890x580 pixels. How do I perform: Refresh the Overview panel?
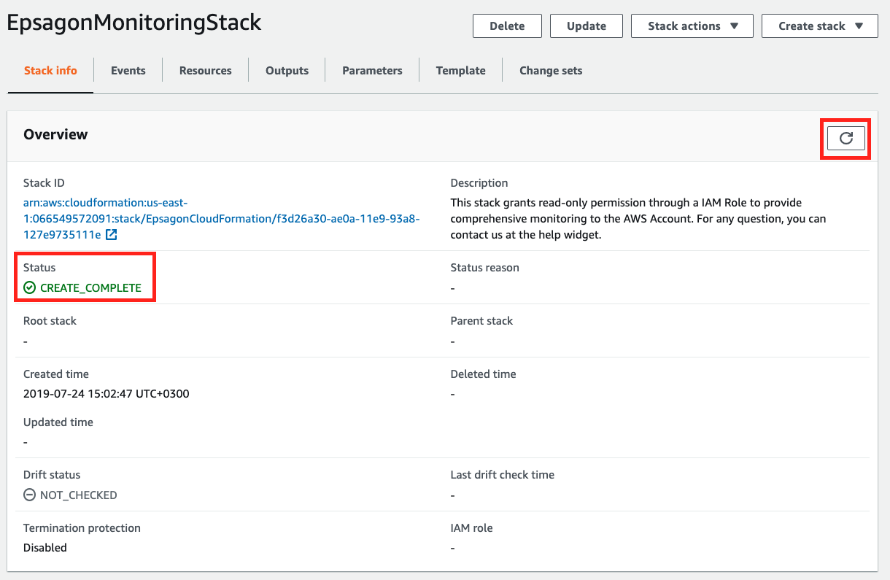[x=845, y=138]
